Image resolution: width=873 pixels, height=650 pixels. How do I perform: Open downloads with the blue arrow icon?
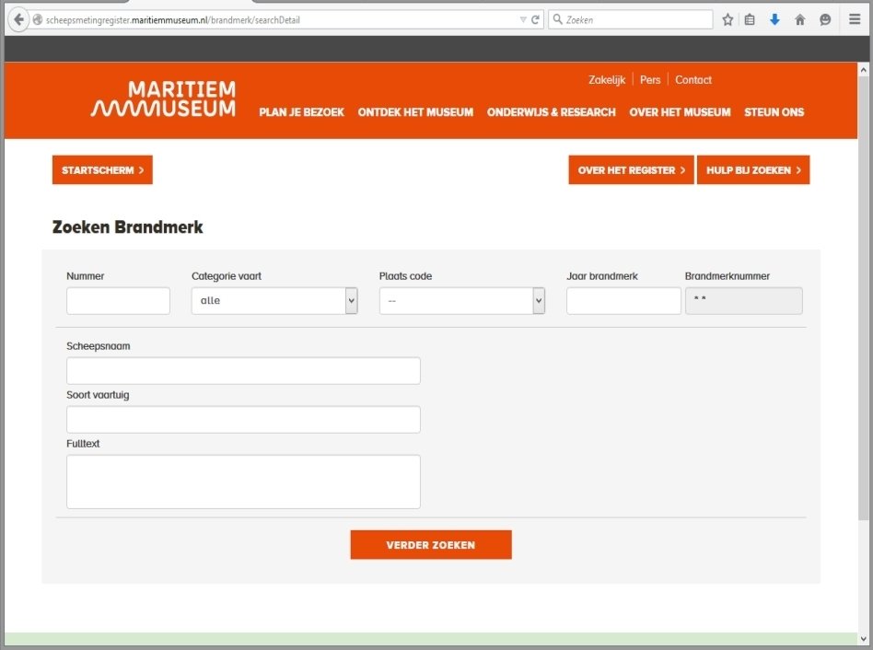click(774, 20)
